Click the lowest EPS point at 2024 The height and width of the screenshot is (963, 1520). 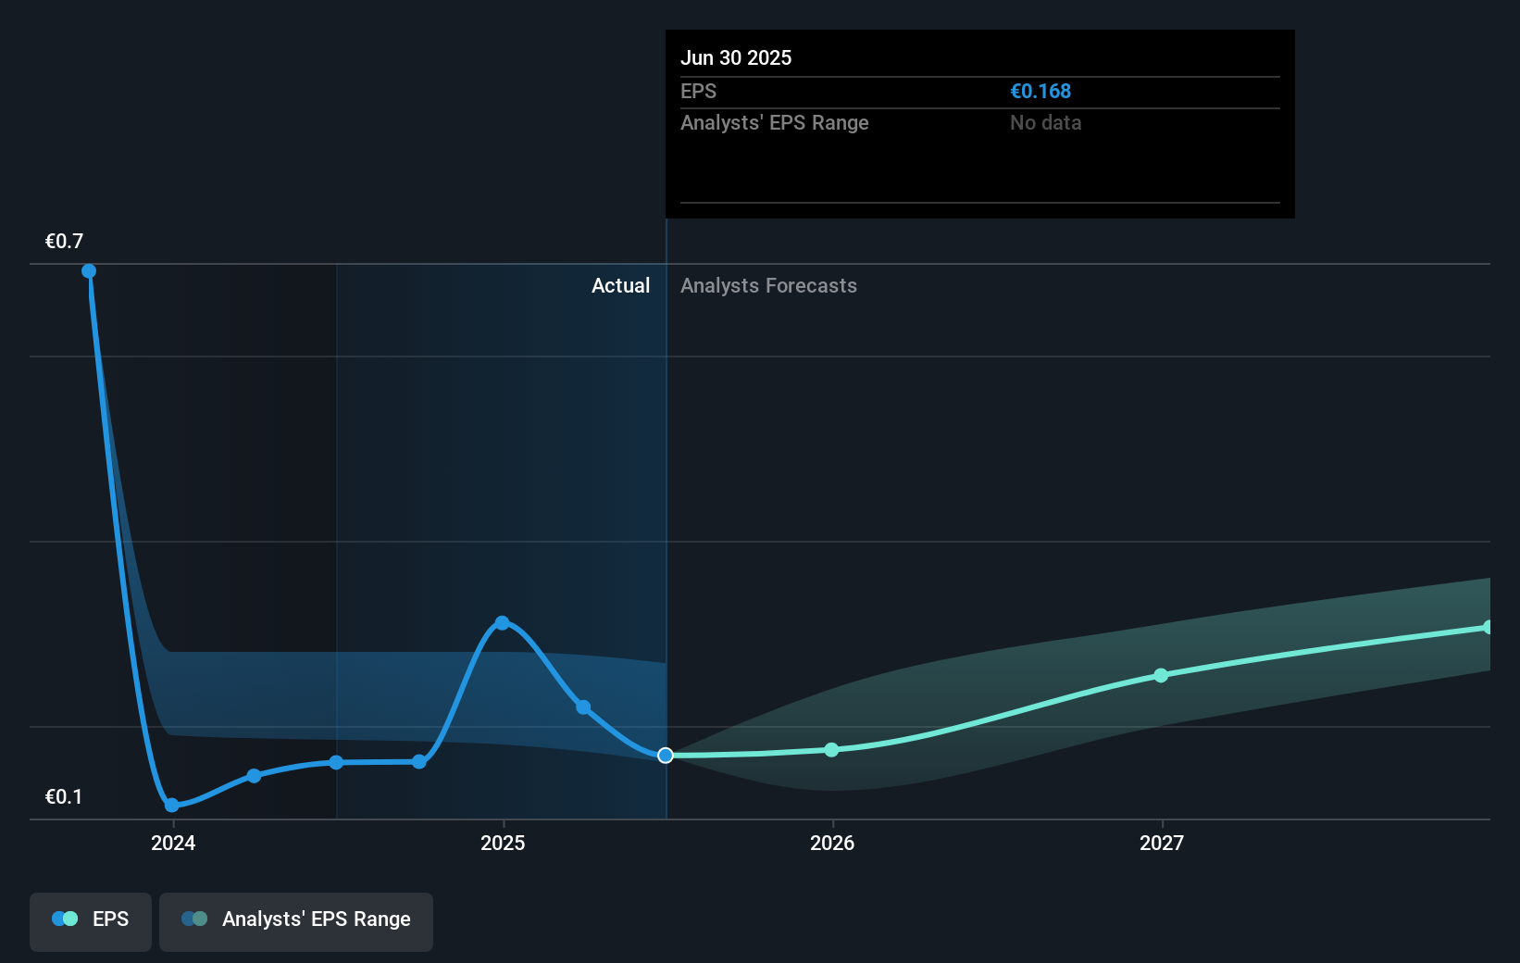coord(172,806)
